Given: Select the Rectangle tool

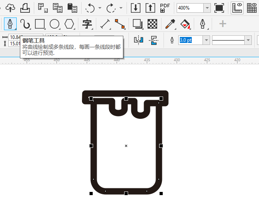Looking at the screenshot, I should [x=40, y=24].
